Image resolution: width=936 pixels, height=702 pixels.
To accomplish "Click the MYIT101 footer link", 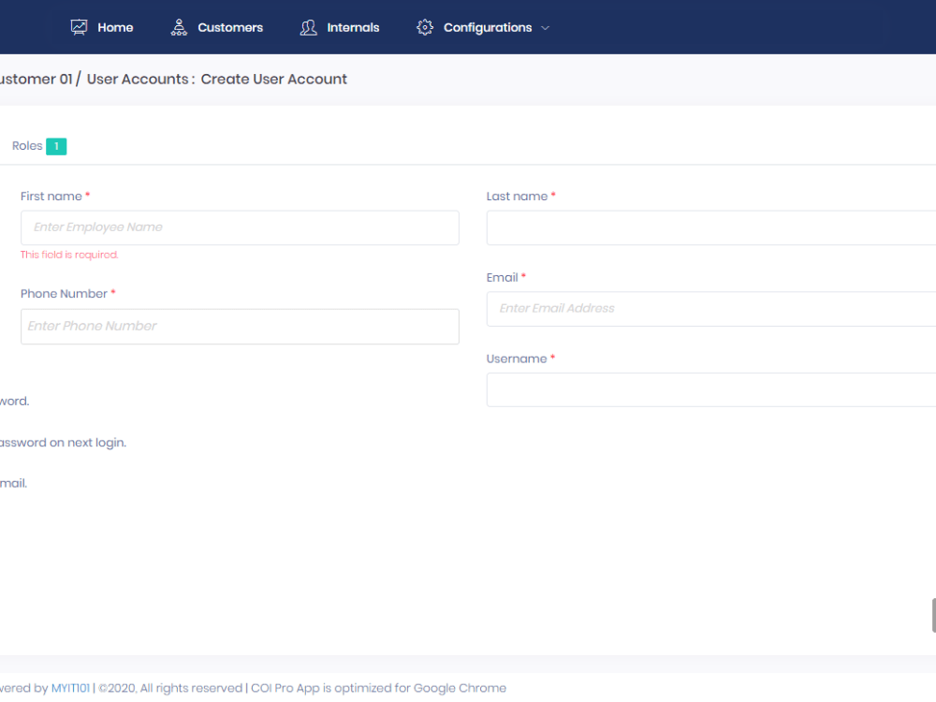I will [x=70, y=687].
